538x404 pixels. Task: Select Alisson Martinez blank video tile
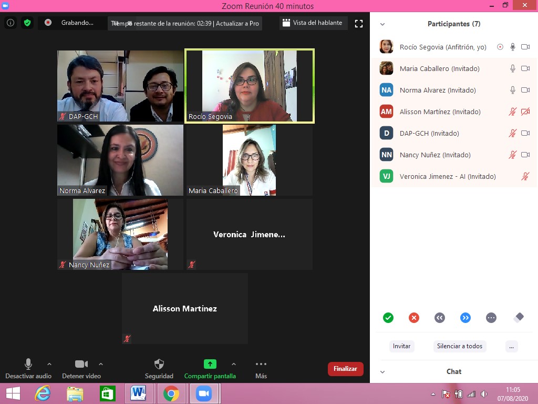(x=185, y=308)
